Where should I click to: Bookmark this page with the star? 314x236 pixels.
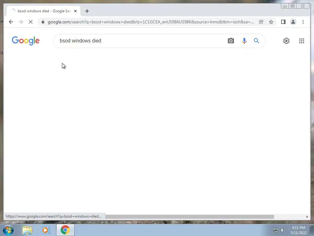pyautogui.click(x=271, y=22)
